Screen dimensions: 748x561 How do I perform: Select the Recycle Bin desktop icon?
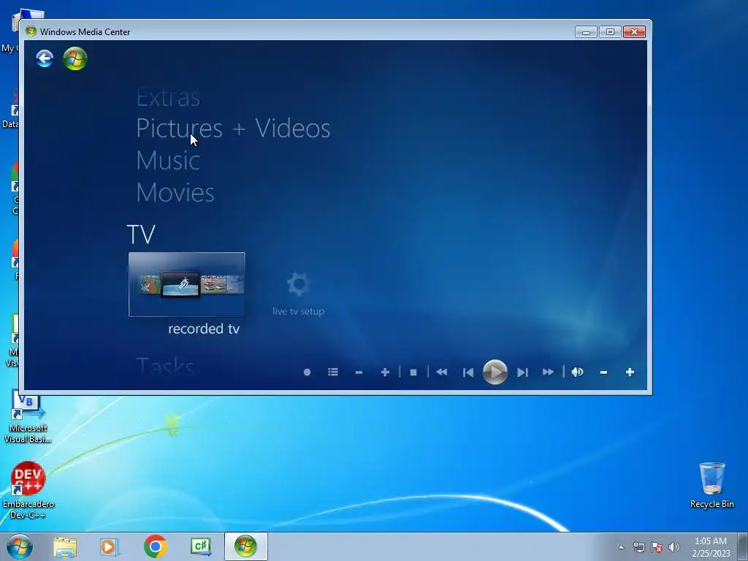point(711,485)
